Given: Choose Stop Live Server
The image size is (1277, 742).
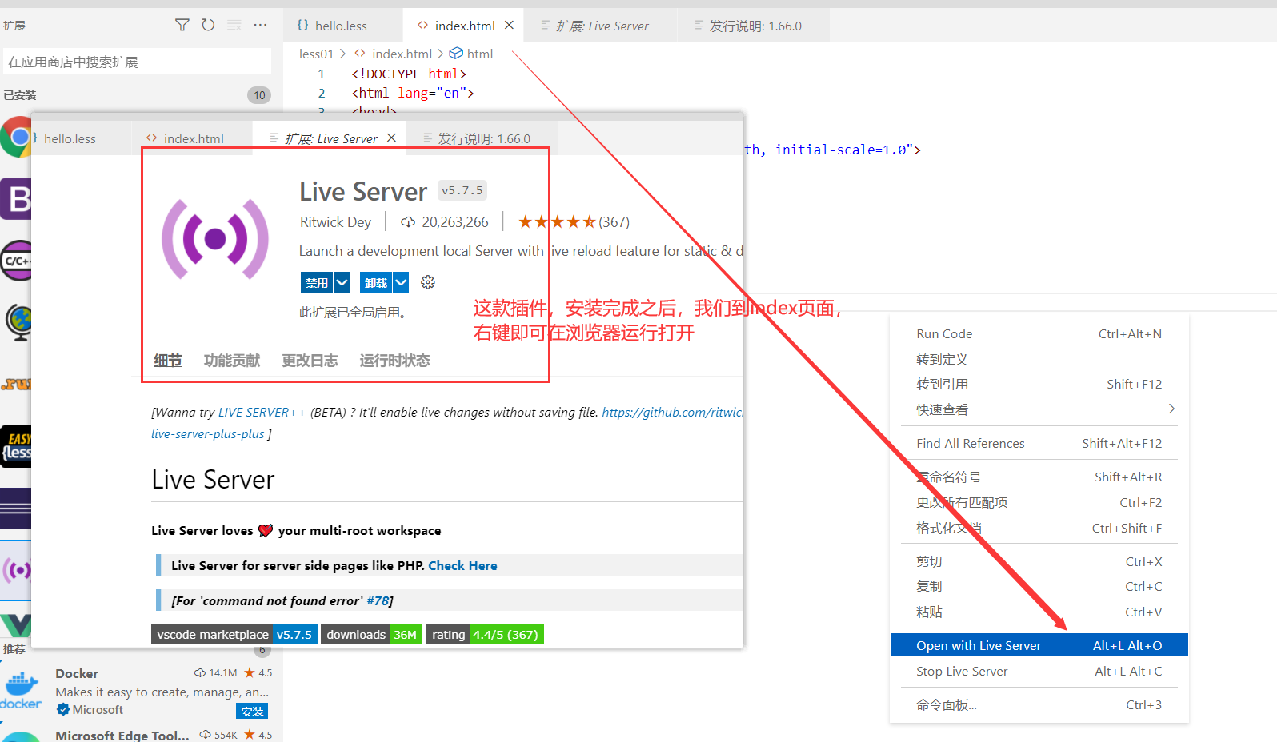Looking at the screenshot, I should click(1039, 671).
